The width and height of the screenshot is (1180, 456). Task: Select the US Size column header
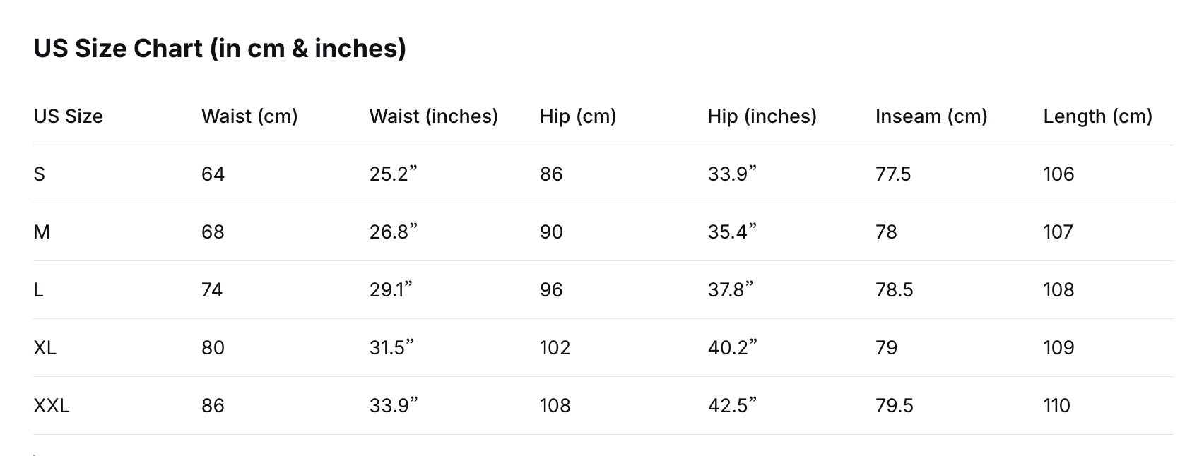pos(68,116)
